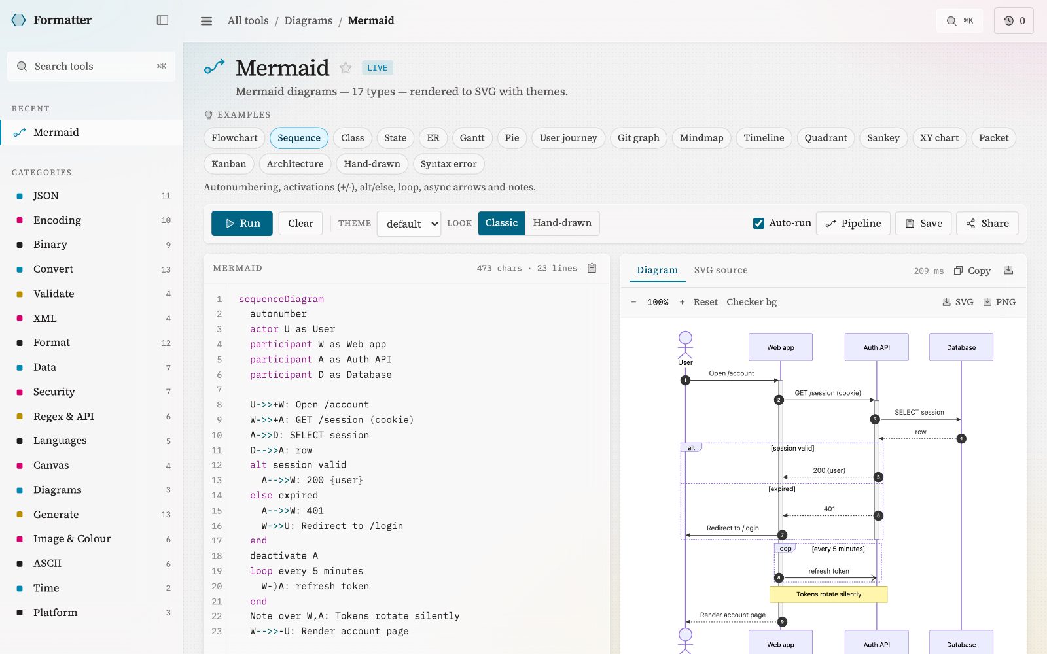1047x654 pixels.
Task: Select the Classic look
Action: 501,223
